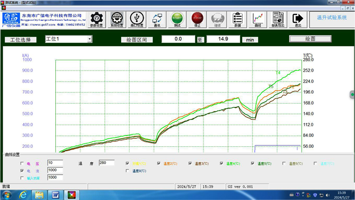The image size is (355, 200).
Task: Open 串口设置 serial port settings
Action: click(137, 20)
